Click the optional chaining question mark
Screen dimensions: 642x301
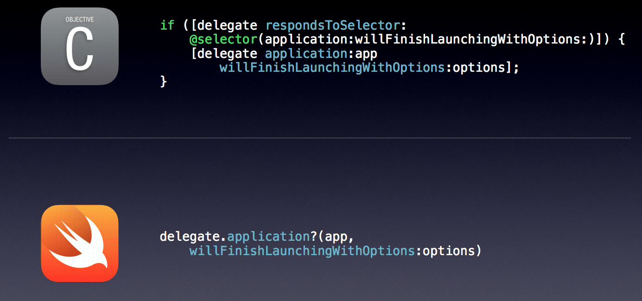click(306, 237)
